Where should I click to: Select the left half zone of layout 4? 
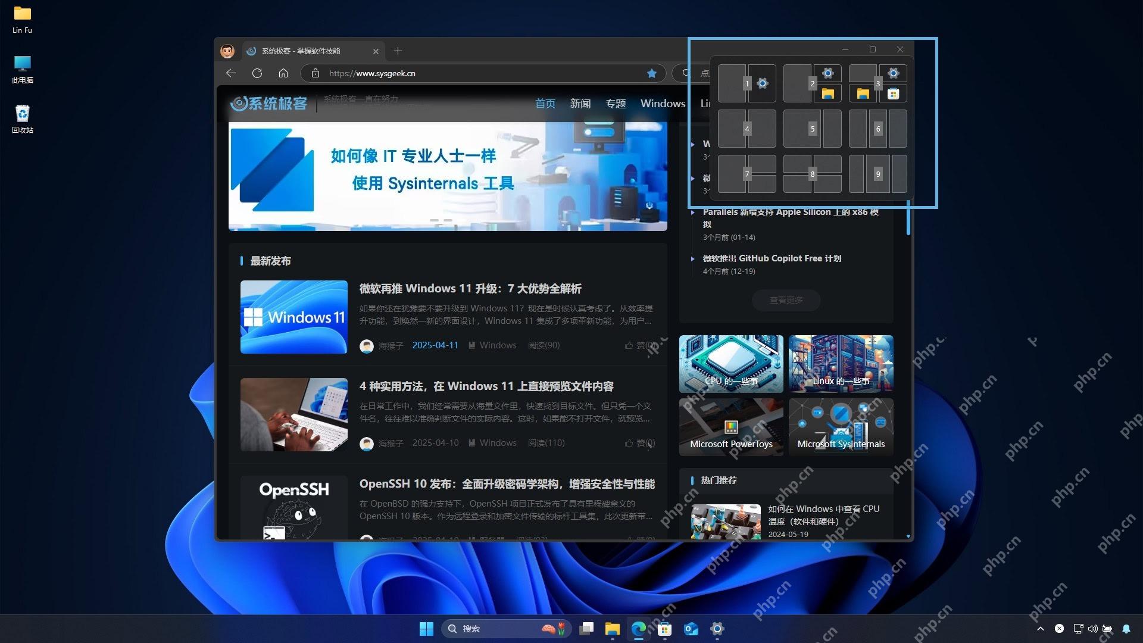tap(732, 129)
